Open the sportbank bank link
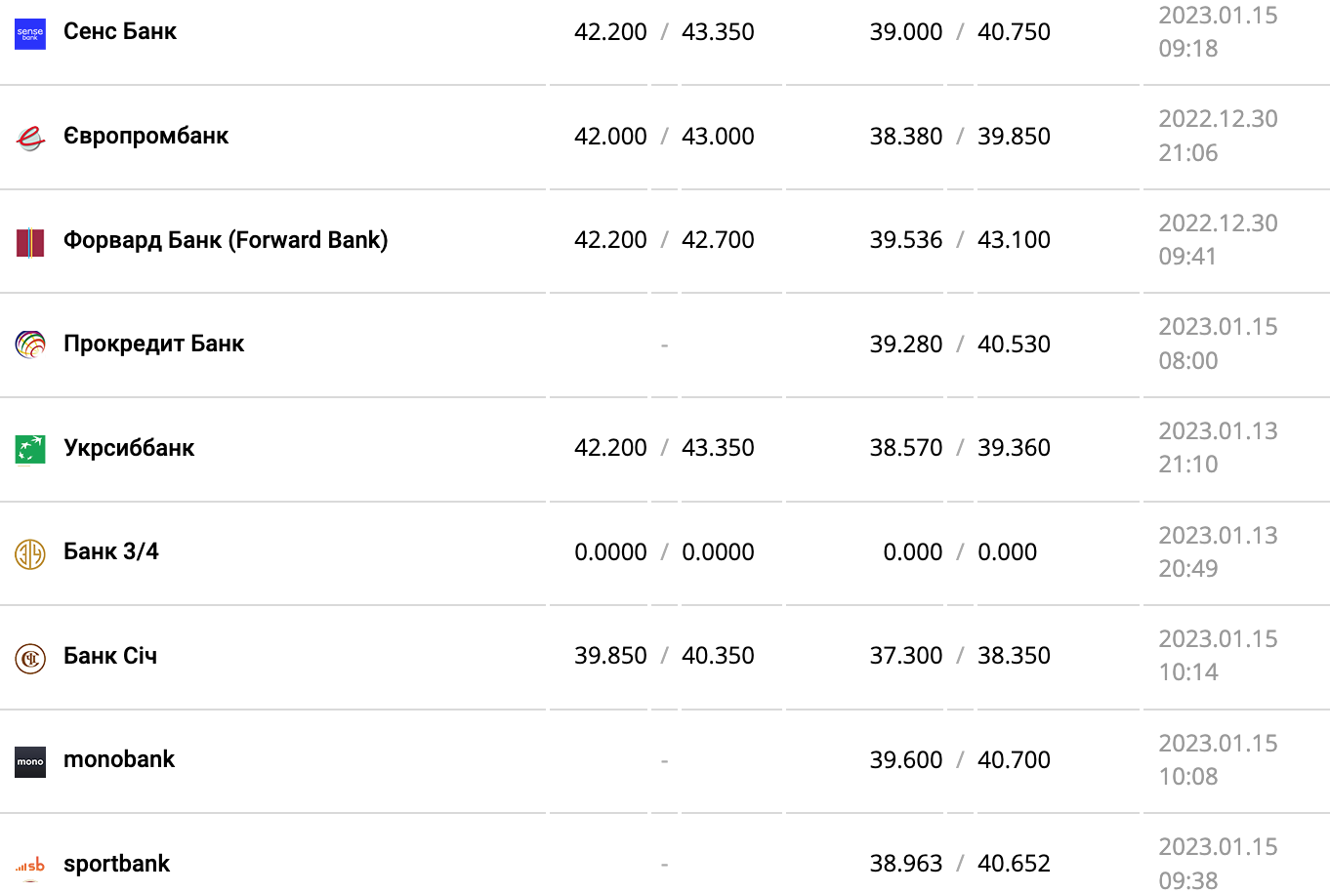This screenshot has width=1330, height=893. coord(116,864)
